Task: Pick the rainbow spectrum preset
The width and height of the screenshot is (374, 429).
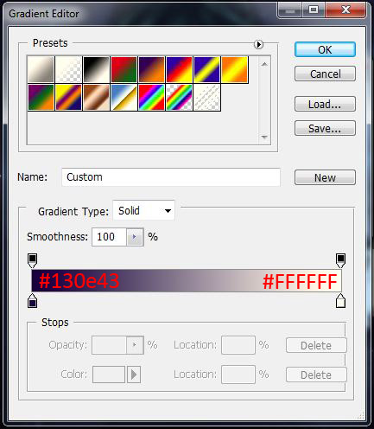Action: (151, 98)
